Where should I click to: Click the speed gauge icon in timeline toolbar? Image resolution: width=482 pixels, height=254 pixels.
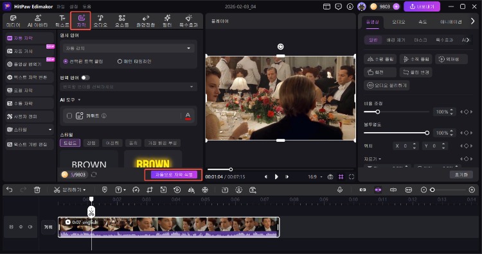[136, 190]
